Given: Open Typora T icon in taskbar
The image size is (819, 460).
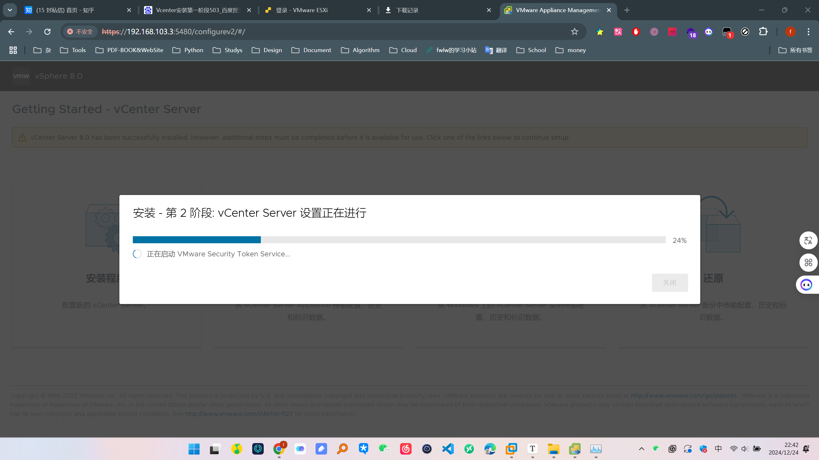Looking at the screenshot, I should point(532,449).
